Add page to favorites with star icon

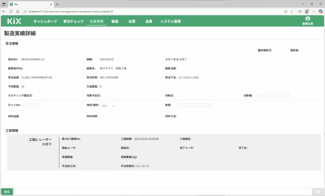pos(292,11)
